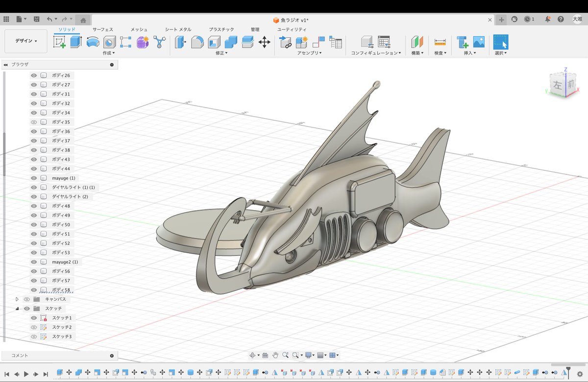588x382 pixels.
Task: Hide ボディ26 using its eye icon
Action: tap(33, 75)
